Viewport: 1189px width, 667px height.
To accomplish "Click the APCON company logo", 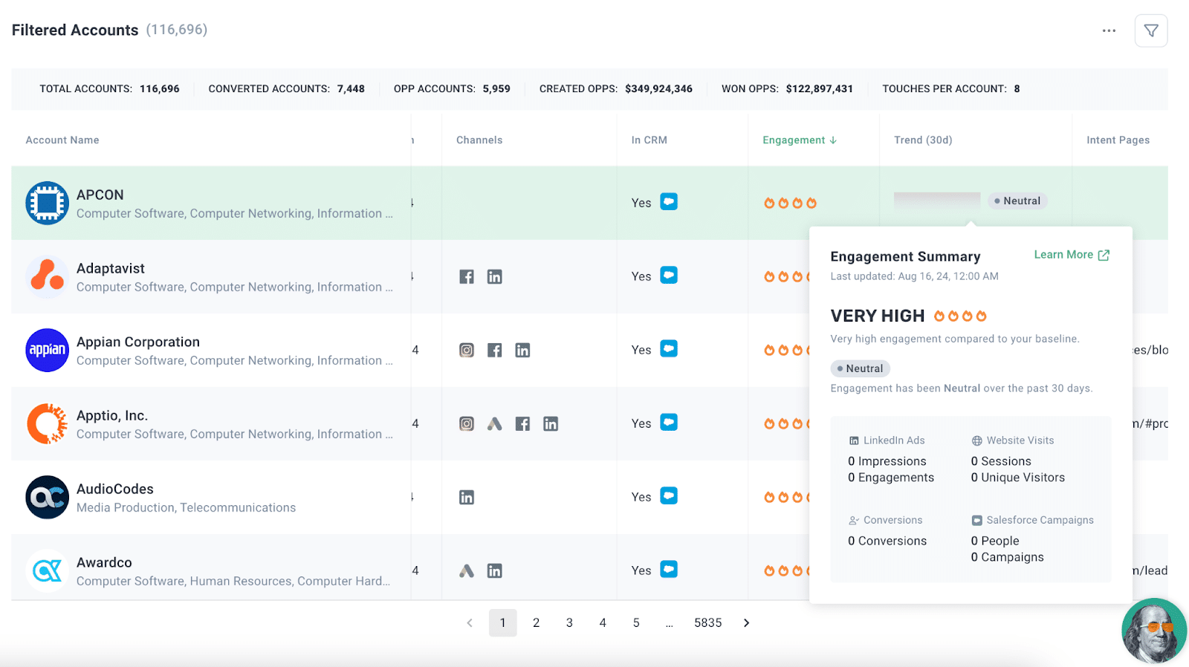I will tap(48, 203).
